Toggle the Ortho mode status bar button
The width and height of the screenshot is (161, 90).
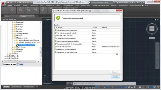pyautogui.click(x=105, y=87)
